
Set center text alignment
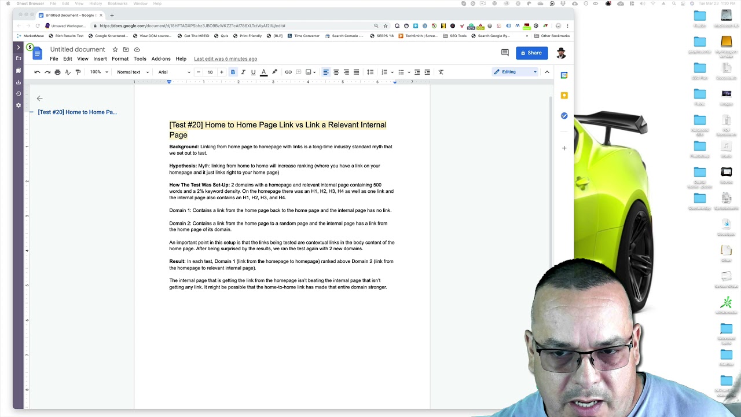pyautogui.click(x=336, y=72)
